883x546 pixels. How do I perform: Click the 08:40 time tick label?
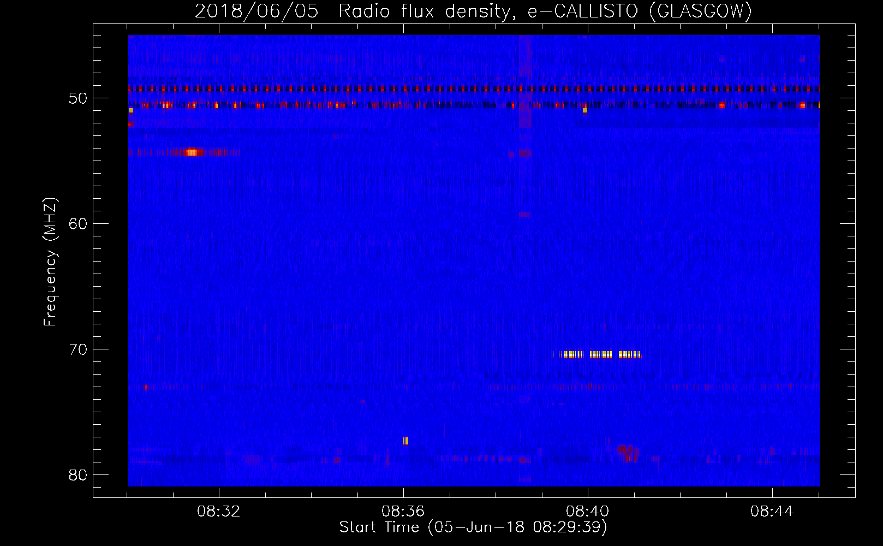pos(588,512)
